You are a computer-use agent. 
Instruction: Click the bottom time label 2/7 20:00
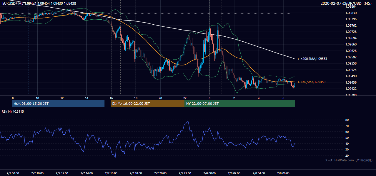160,173
